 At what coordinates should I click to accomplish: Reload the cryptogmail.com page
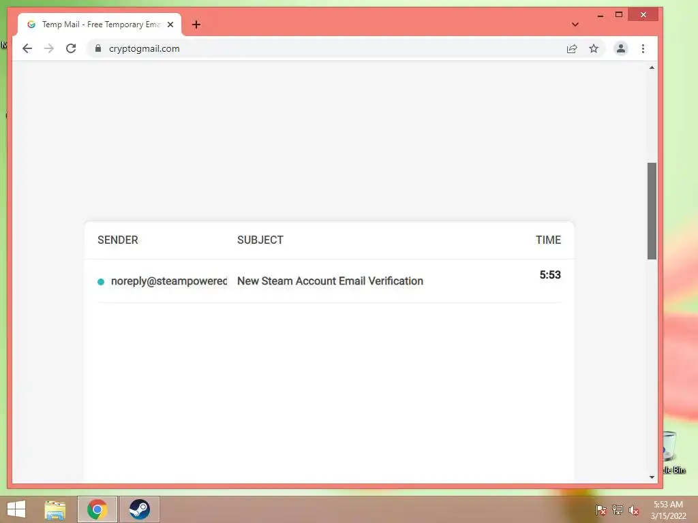71,48
